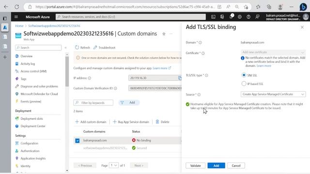Open the Certificate dropdown
The width and height of the screenshot is (310, 174).
coord(273,52)
